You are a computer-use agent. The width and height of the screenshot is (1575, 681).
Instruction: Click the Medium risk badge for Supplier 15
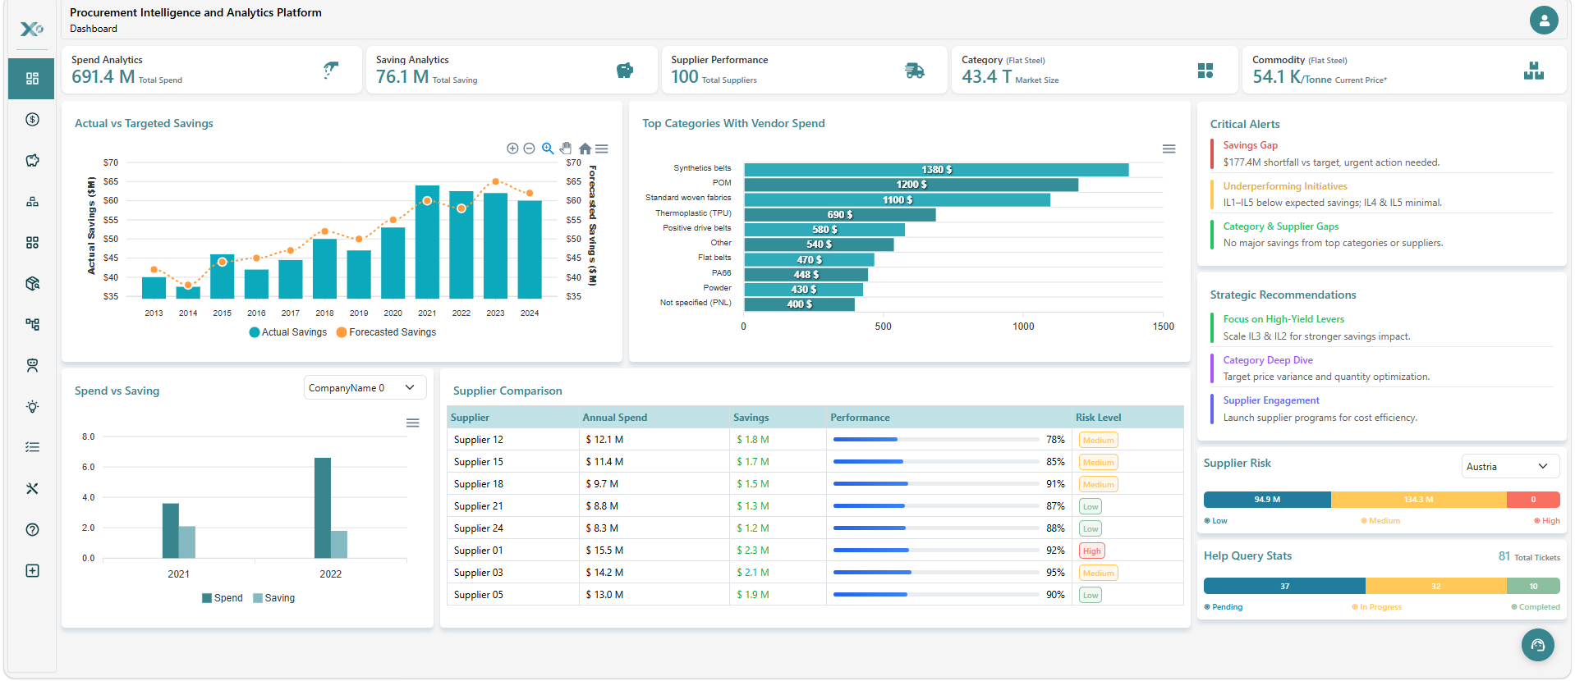1098,462
